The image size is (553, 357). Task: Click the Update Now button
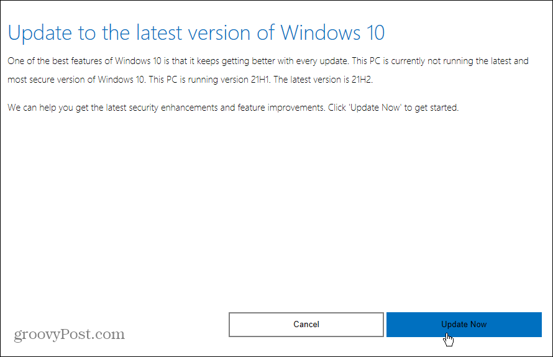464,324
